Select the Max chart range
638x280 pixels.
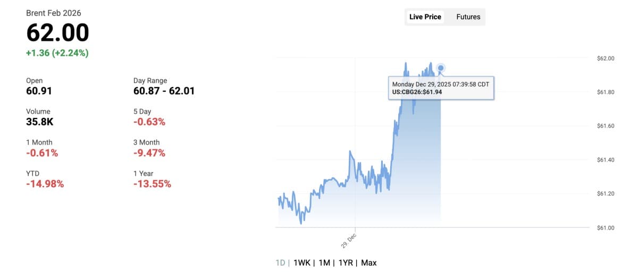(x=368, y=263)
